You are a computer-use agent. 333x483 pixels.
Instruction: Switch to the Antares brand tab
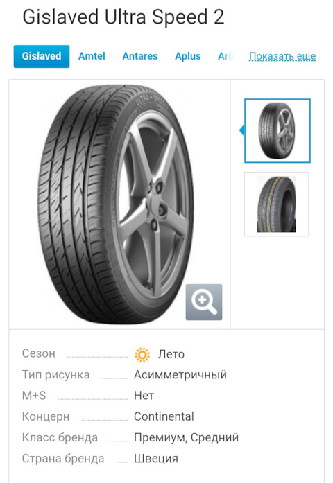140,56
